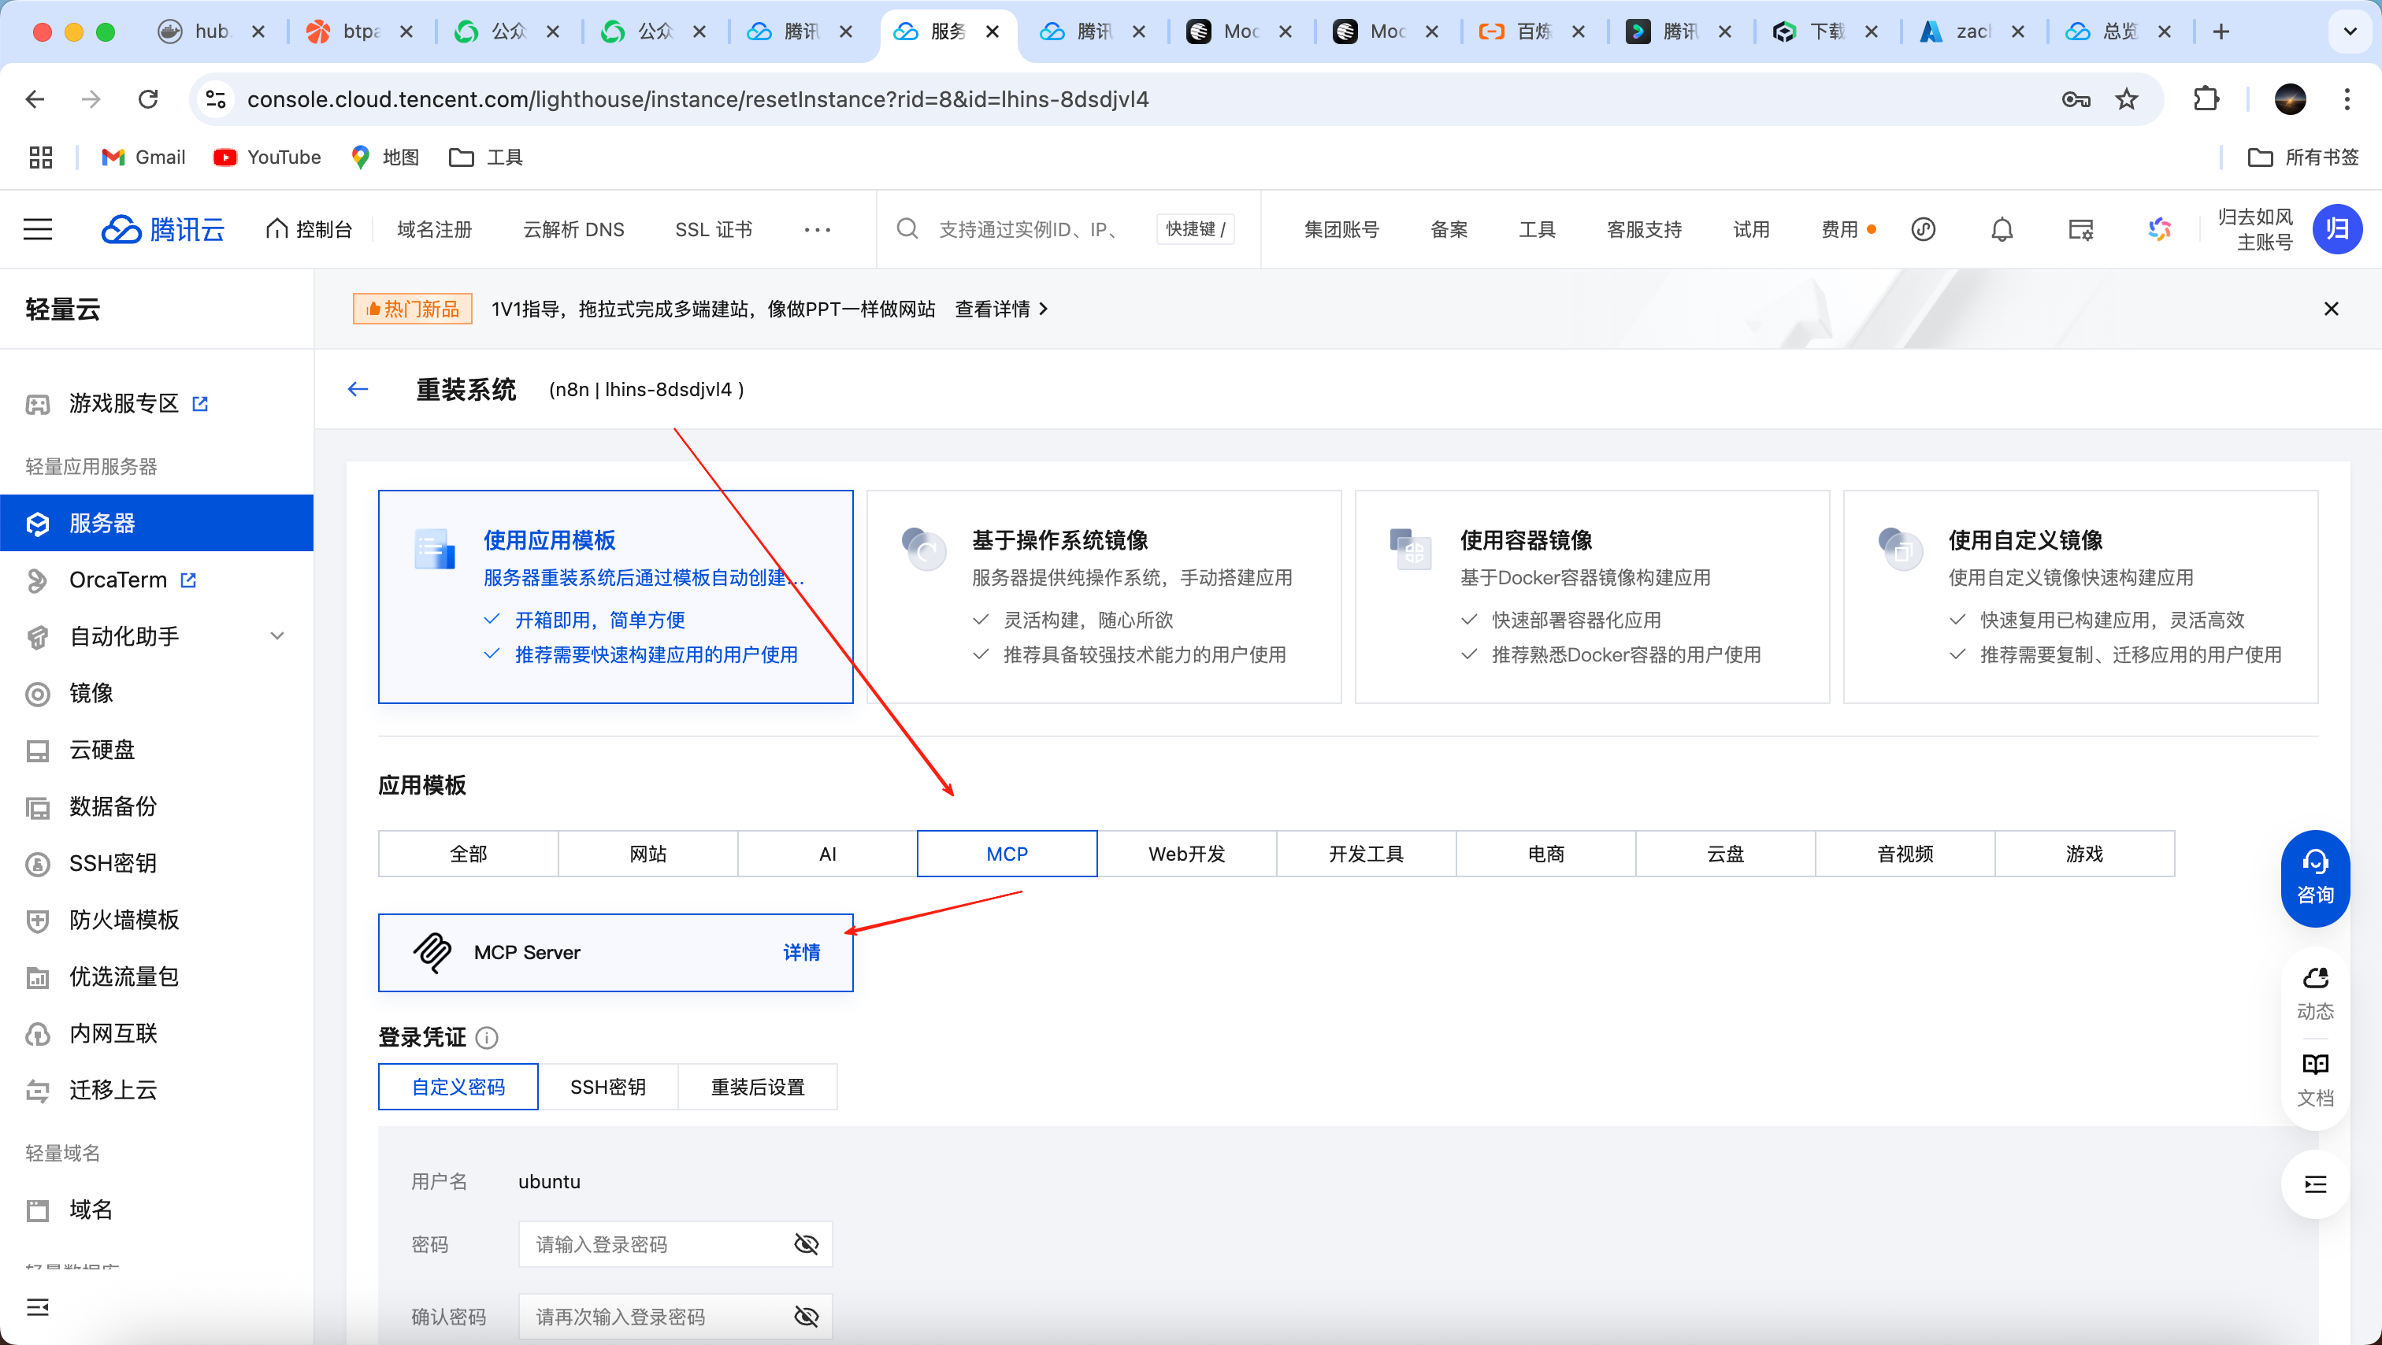The height and width of the screenshot is (1345, 2382).
Task: Open the colorful AI assistant icon
Action: tap(2159, 229)
